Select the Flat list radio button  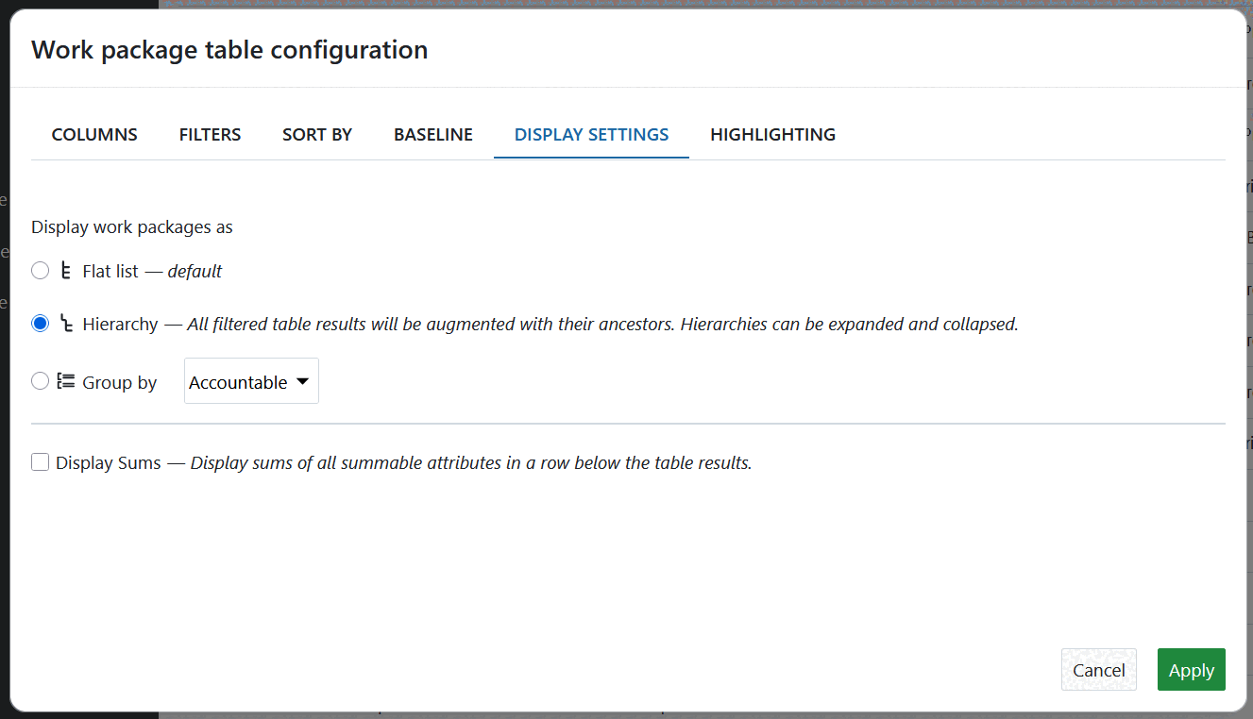[x=40, y=271]
